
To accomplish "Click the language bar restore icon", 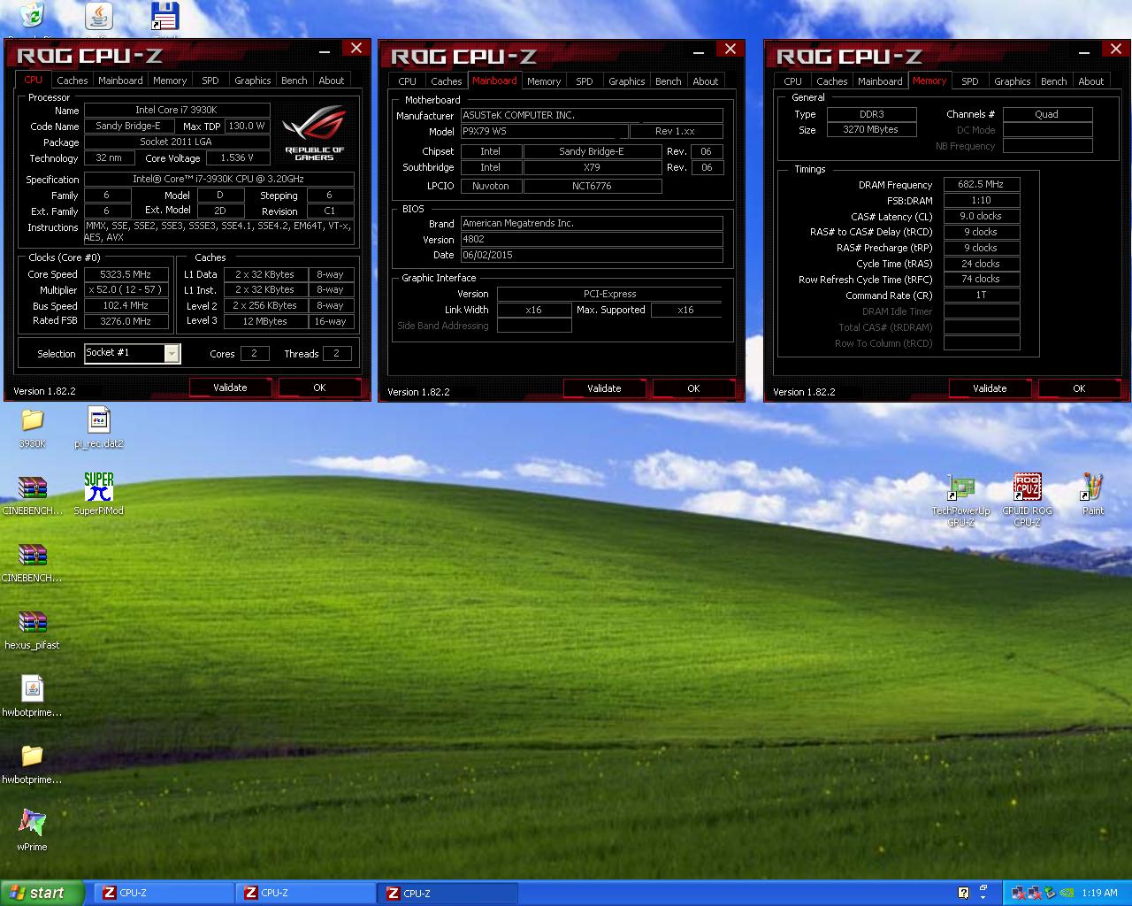I will point(983,889).
